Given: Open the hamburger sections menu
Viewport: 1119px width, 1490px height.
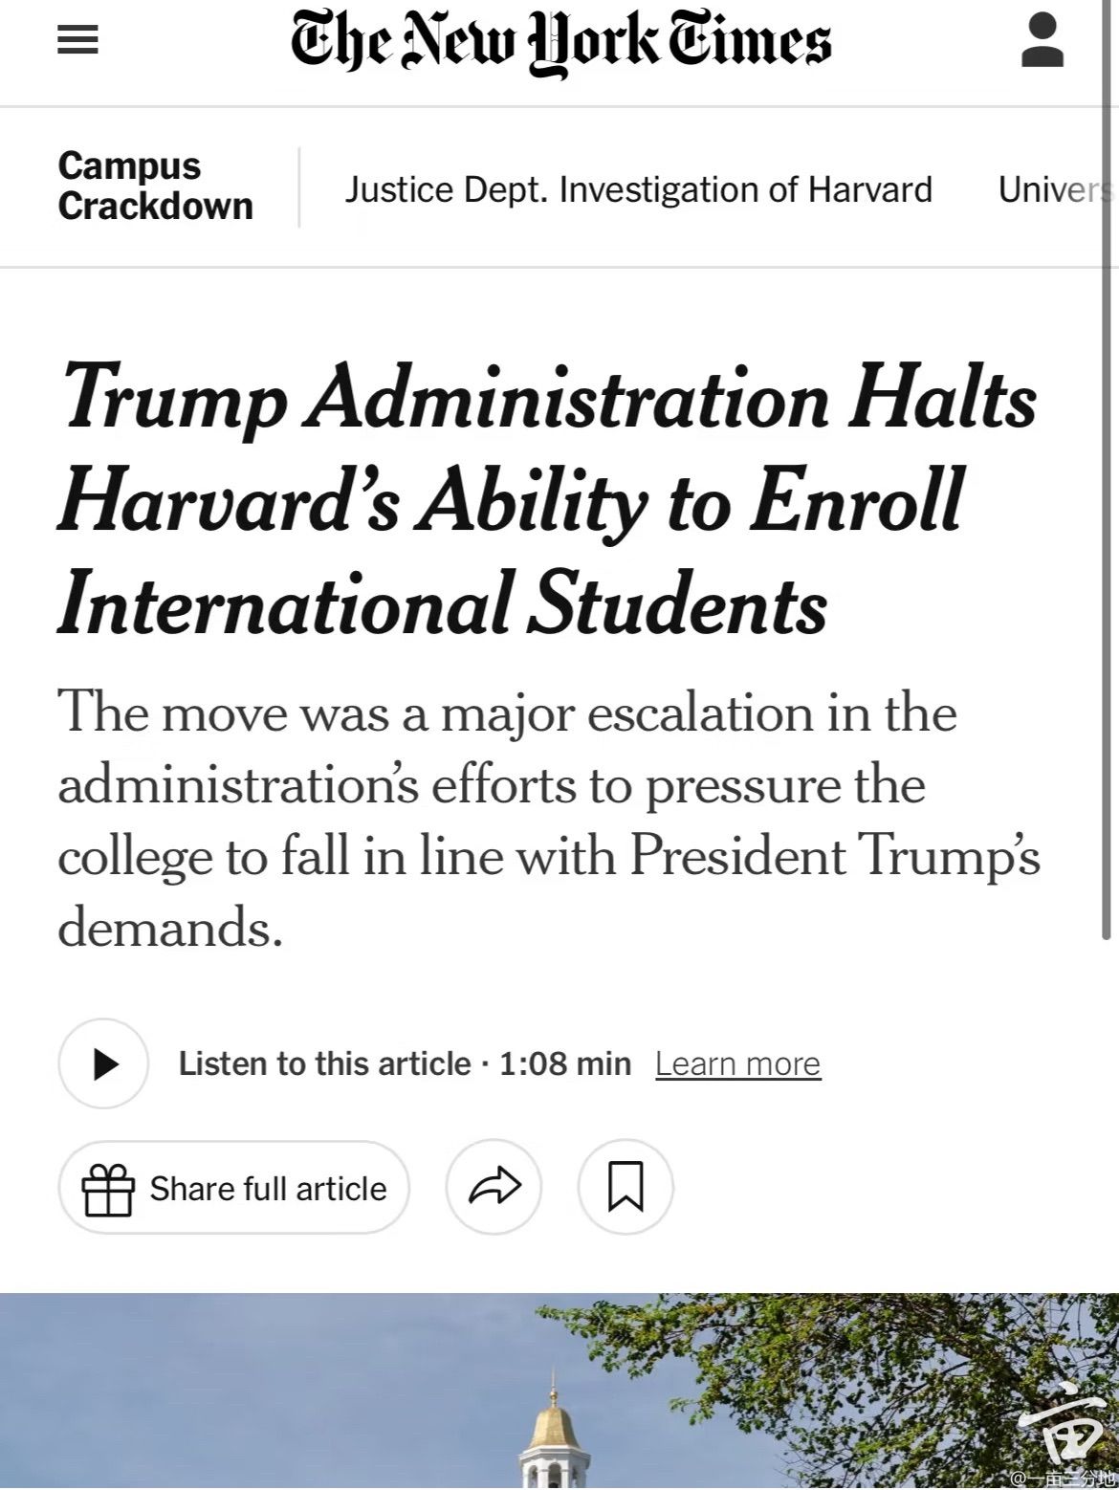Looking at the screenshot, I should (77, 39).
